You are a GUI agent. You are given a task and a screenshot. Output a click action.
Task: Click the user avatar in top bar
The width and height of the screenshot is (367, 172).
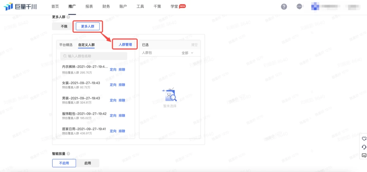(315, 6)
